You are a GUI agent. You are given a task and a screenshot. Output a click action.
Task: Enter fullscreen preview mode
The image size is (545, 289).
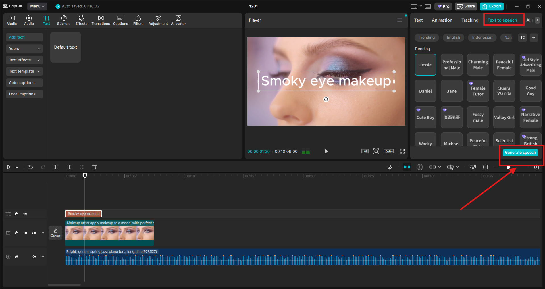(402, 151)
